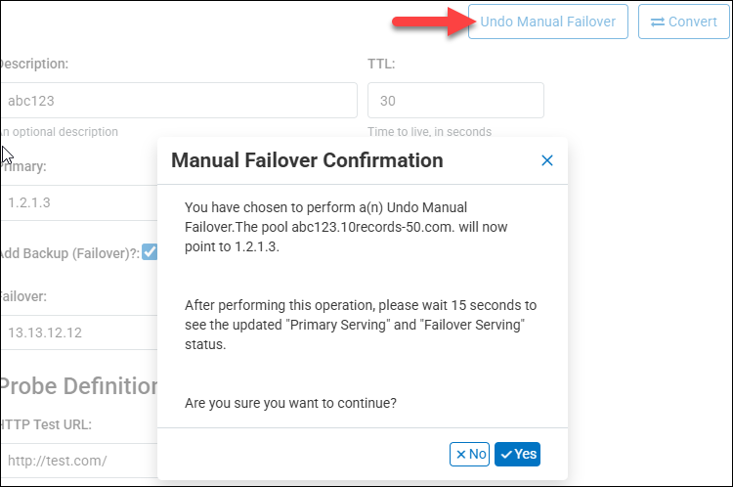Click the swap arrows icon on Convert
This screenshot has width=733, height=487.
[x=658, y=22]
